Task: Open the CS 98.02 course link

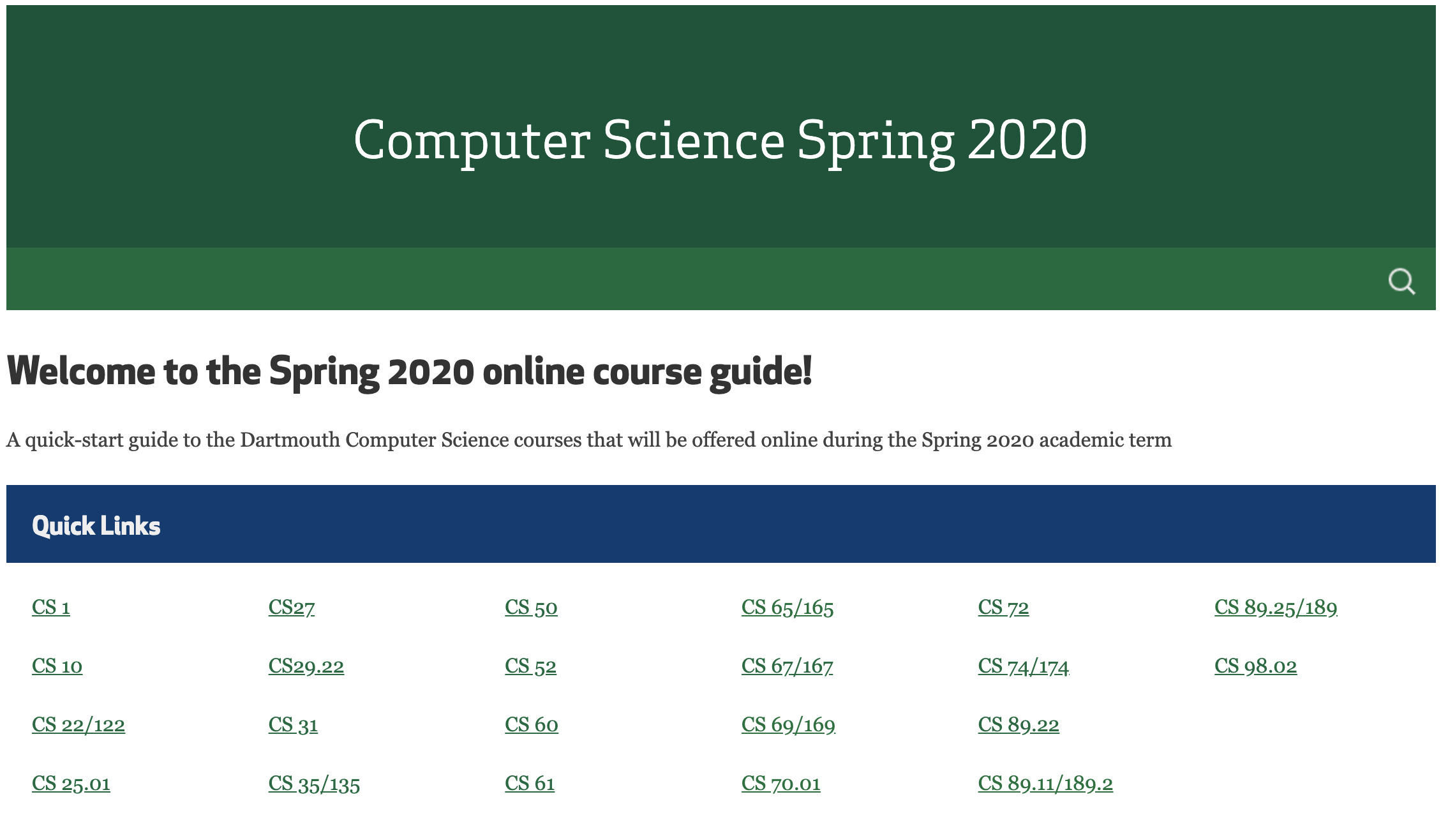Action: coord(1255,666)
